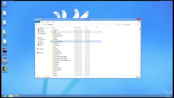The image size is (174, 98).
Task: Expand the ribbon using the chevron
Action: (138, 22)
